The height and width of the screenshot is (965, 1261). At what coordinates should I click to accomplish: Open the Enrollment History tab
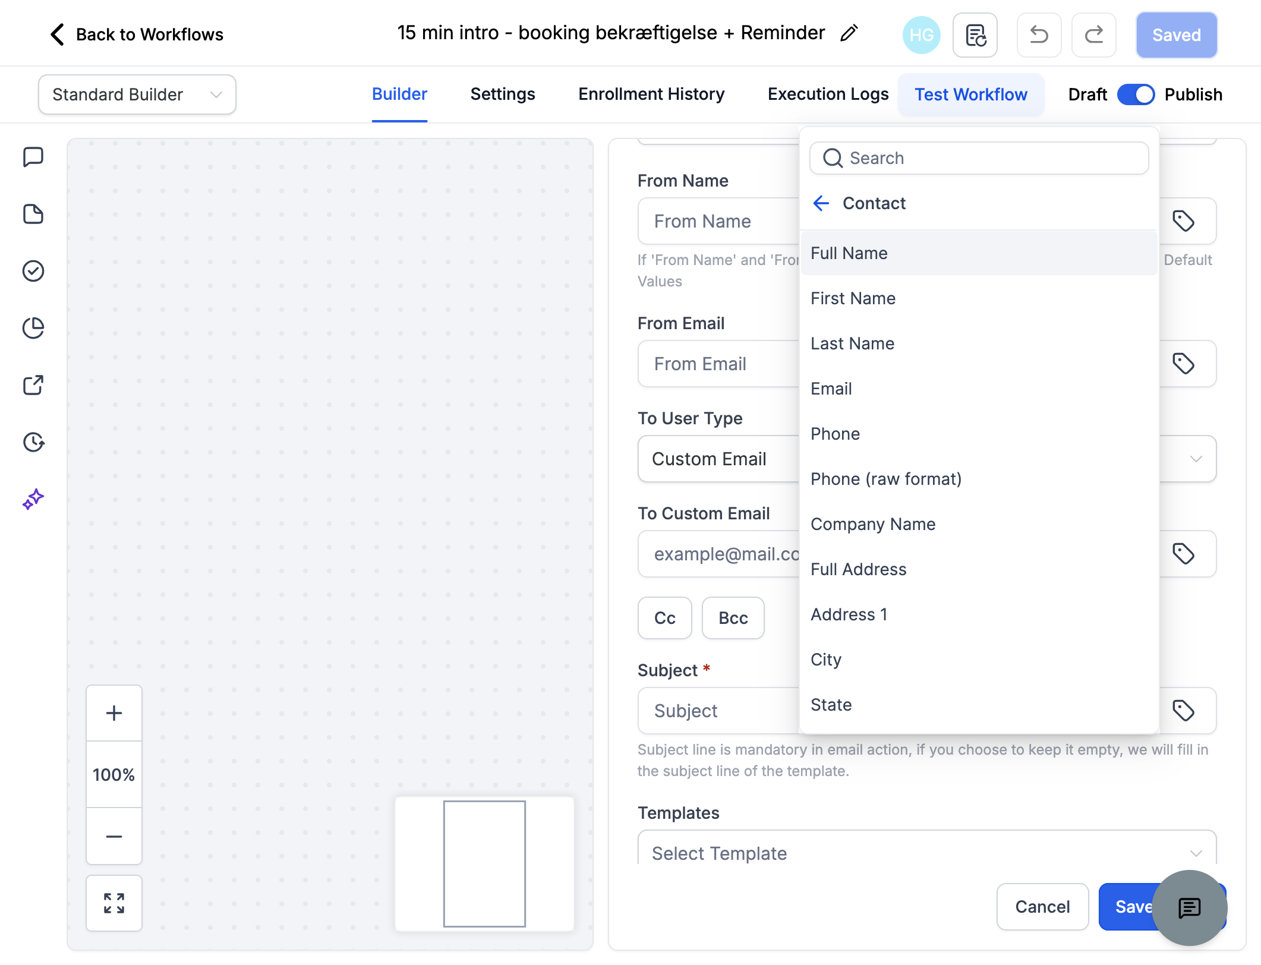pyautogui.click(x=651, y=94)
